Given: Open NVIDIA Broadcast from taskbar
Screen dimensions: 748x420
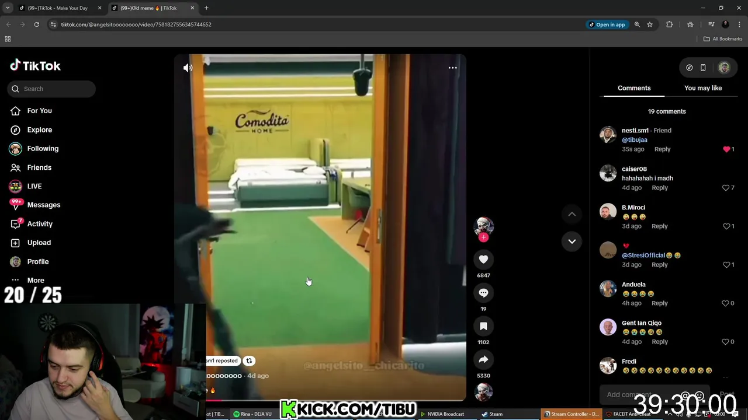Looking at the screenshot, I should 442,414.
